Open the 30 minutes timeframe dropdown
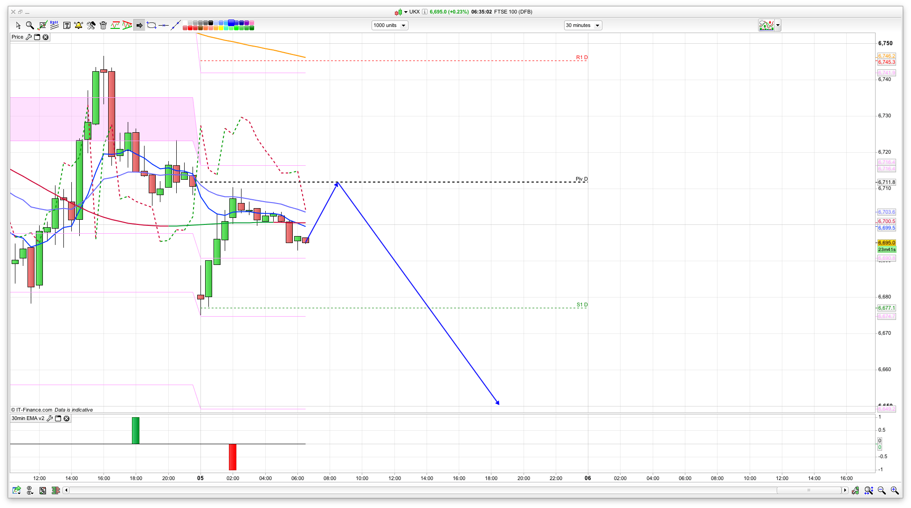Screen dimensions: 911x508 [597, 26]
